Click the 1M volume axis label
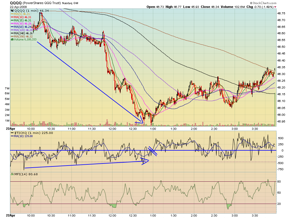The height and width of the screenshot is (218, 290). (x=7, y=121)
